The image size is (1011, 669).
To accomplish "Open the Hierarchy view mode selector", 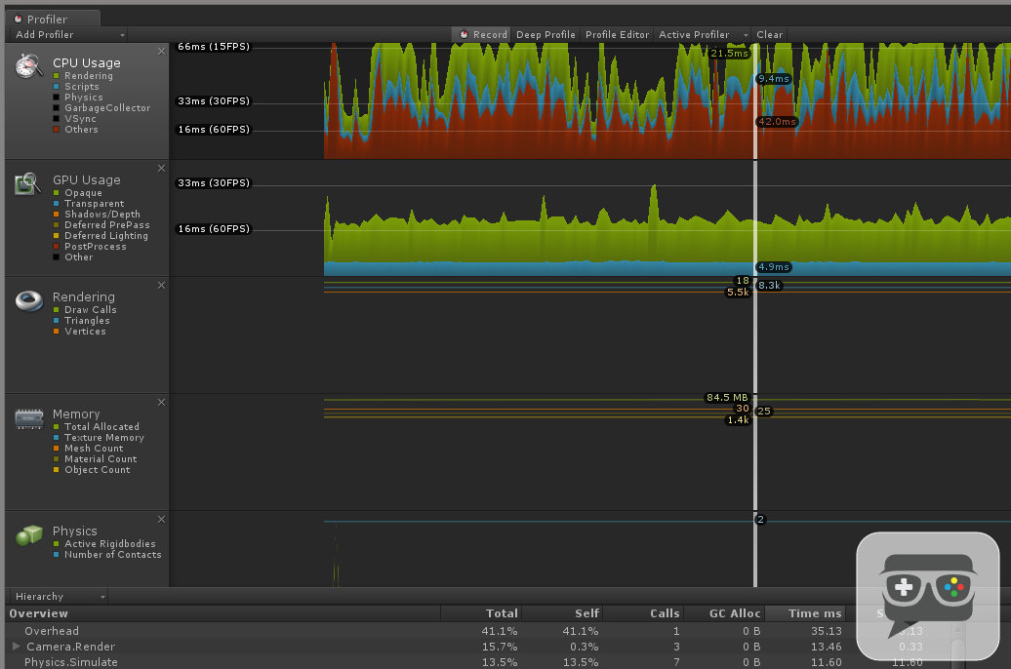I will point(56,596).
